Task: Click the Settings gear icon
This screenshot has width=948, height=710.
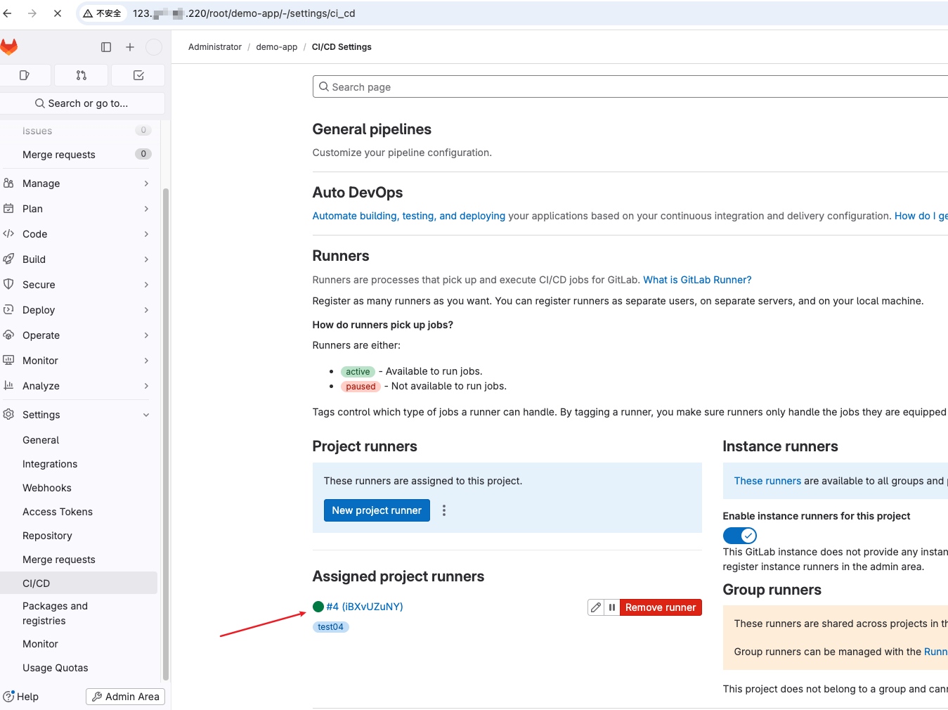Action: 8,415
